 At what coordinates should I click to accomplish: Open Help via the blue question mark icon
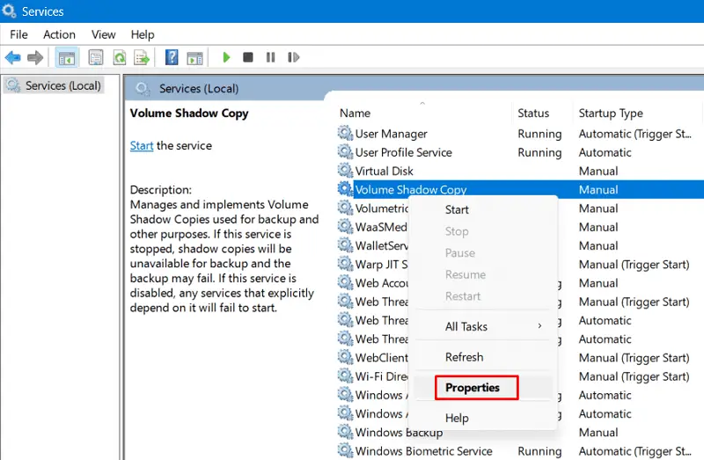pos(172,58)
